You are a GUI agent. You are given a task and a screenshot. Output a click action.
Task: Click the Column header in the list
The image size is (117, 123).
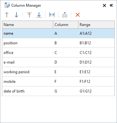[65, 25]
